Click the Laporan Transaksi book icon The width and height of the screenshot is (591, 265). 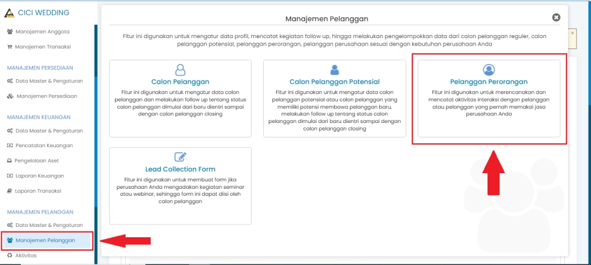click(9, 191)
